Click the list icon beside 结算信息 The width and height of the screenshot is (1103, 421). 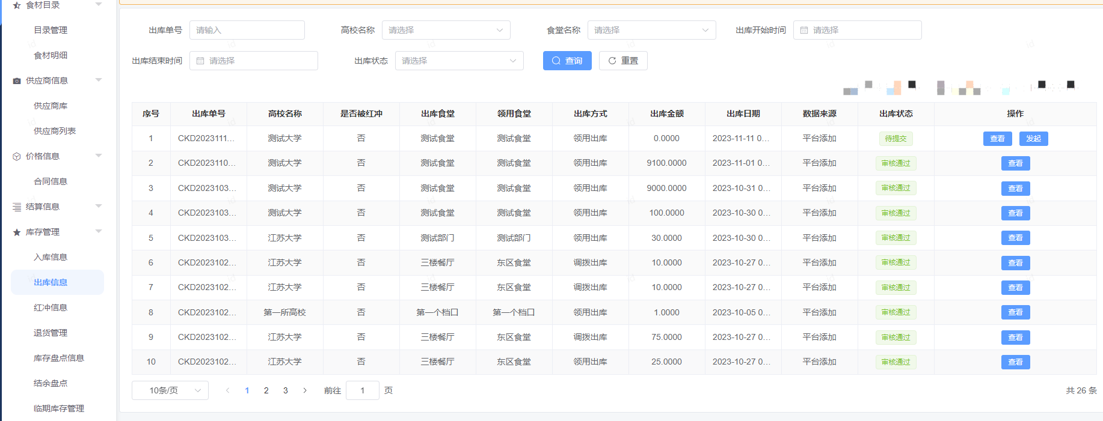[17, 207]
